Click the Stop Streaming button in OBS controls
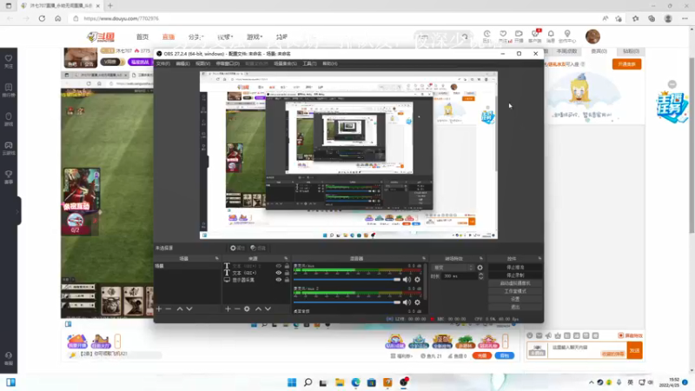 (515, 268)
